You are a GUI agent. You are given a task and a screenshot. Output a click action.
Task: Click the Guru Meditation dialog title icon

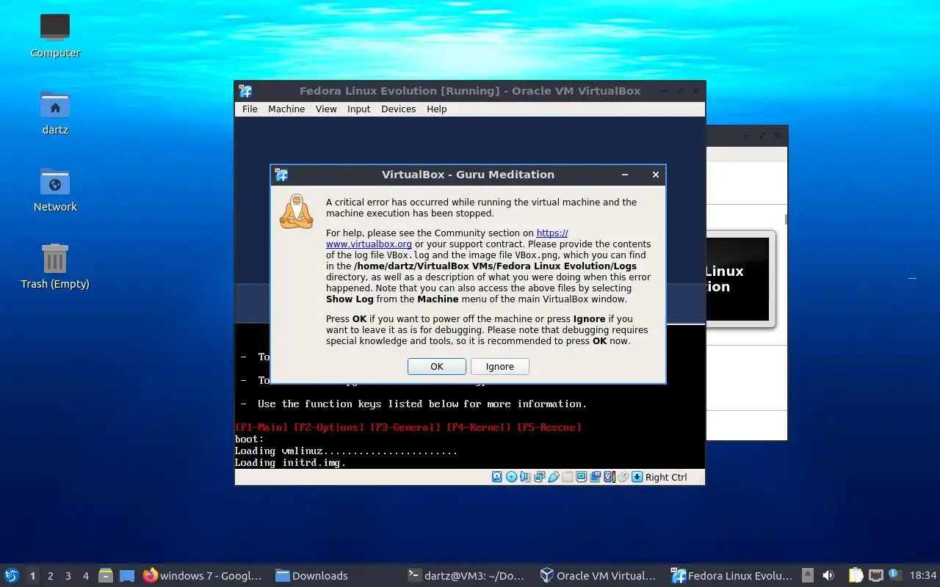[x=281, y=175]
